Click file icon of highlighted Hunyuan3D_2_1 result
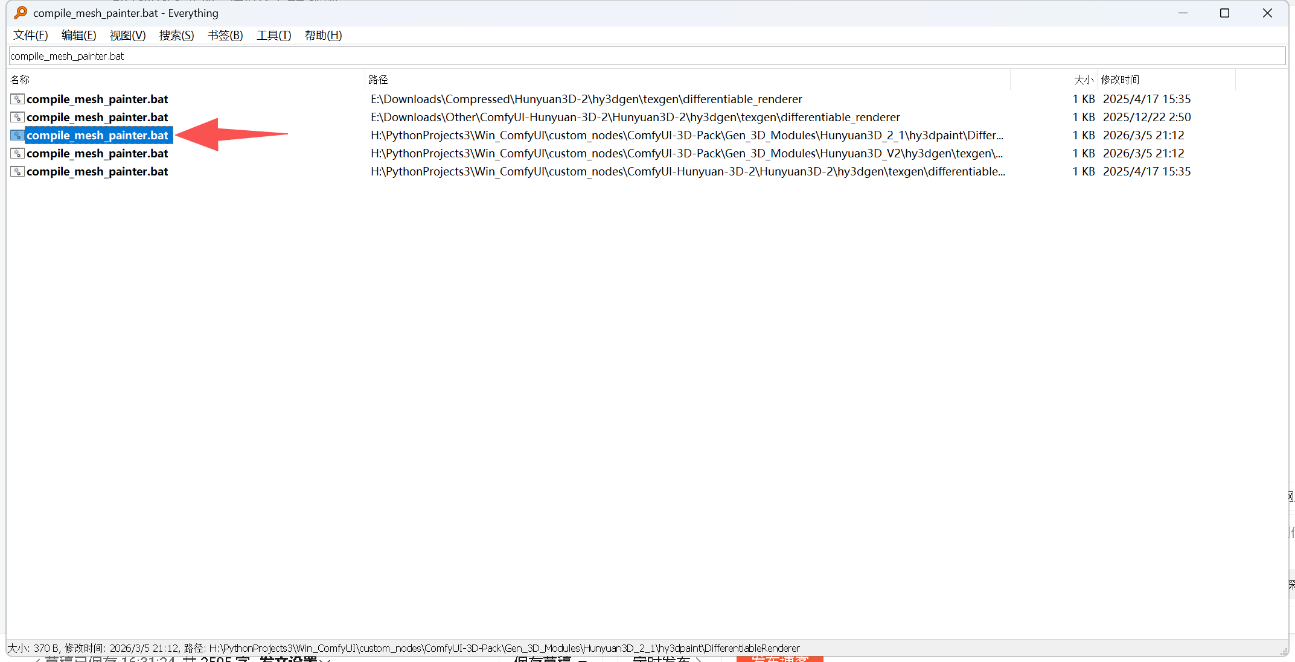 (x=18, y=136)
